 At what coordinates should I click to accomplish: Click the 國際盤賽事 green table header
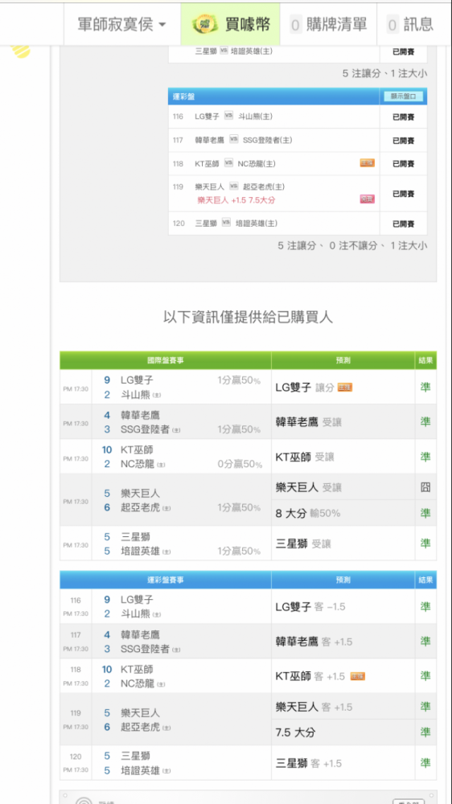coord(165,360)
